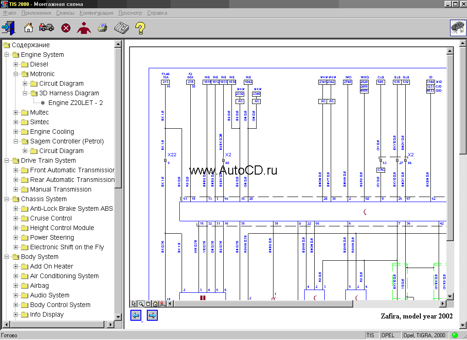
Task: Open help with the question mark icon
Action: [x=140, y=28]
